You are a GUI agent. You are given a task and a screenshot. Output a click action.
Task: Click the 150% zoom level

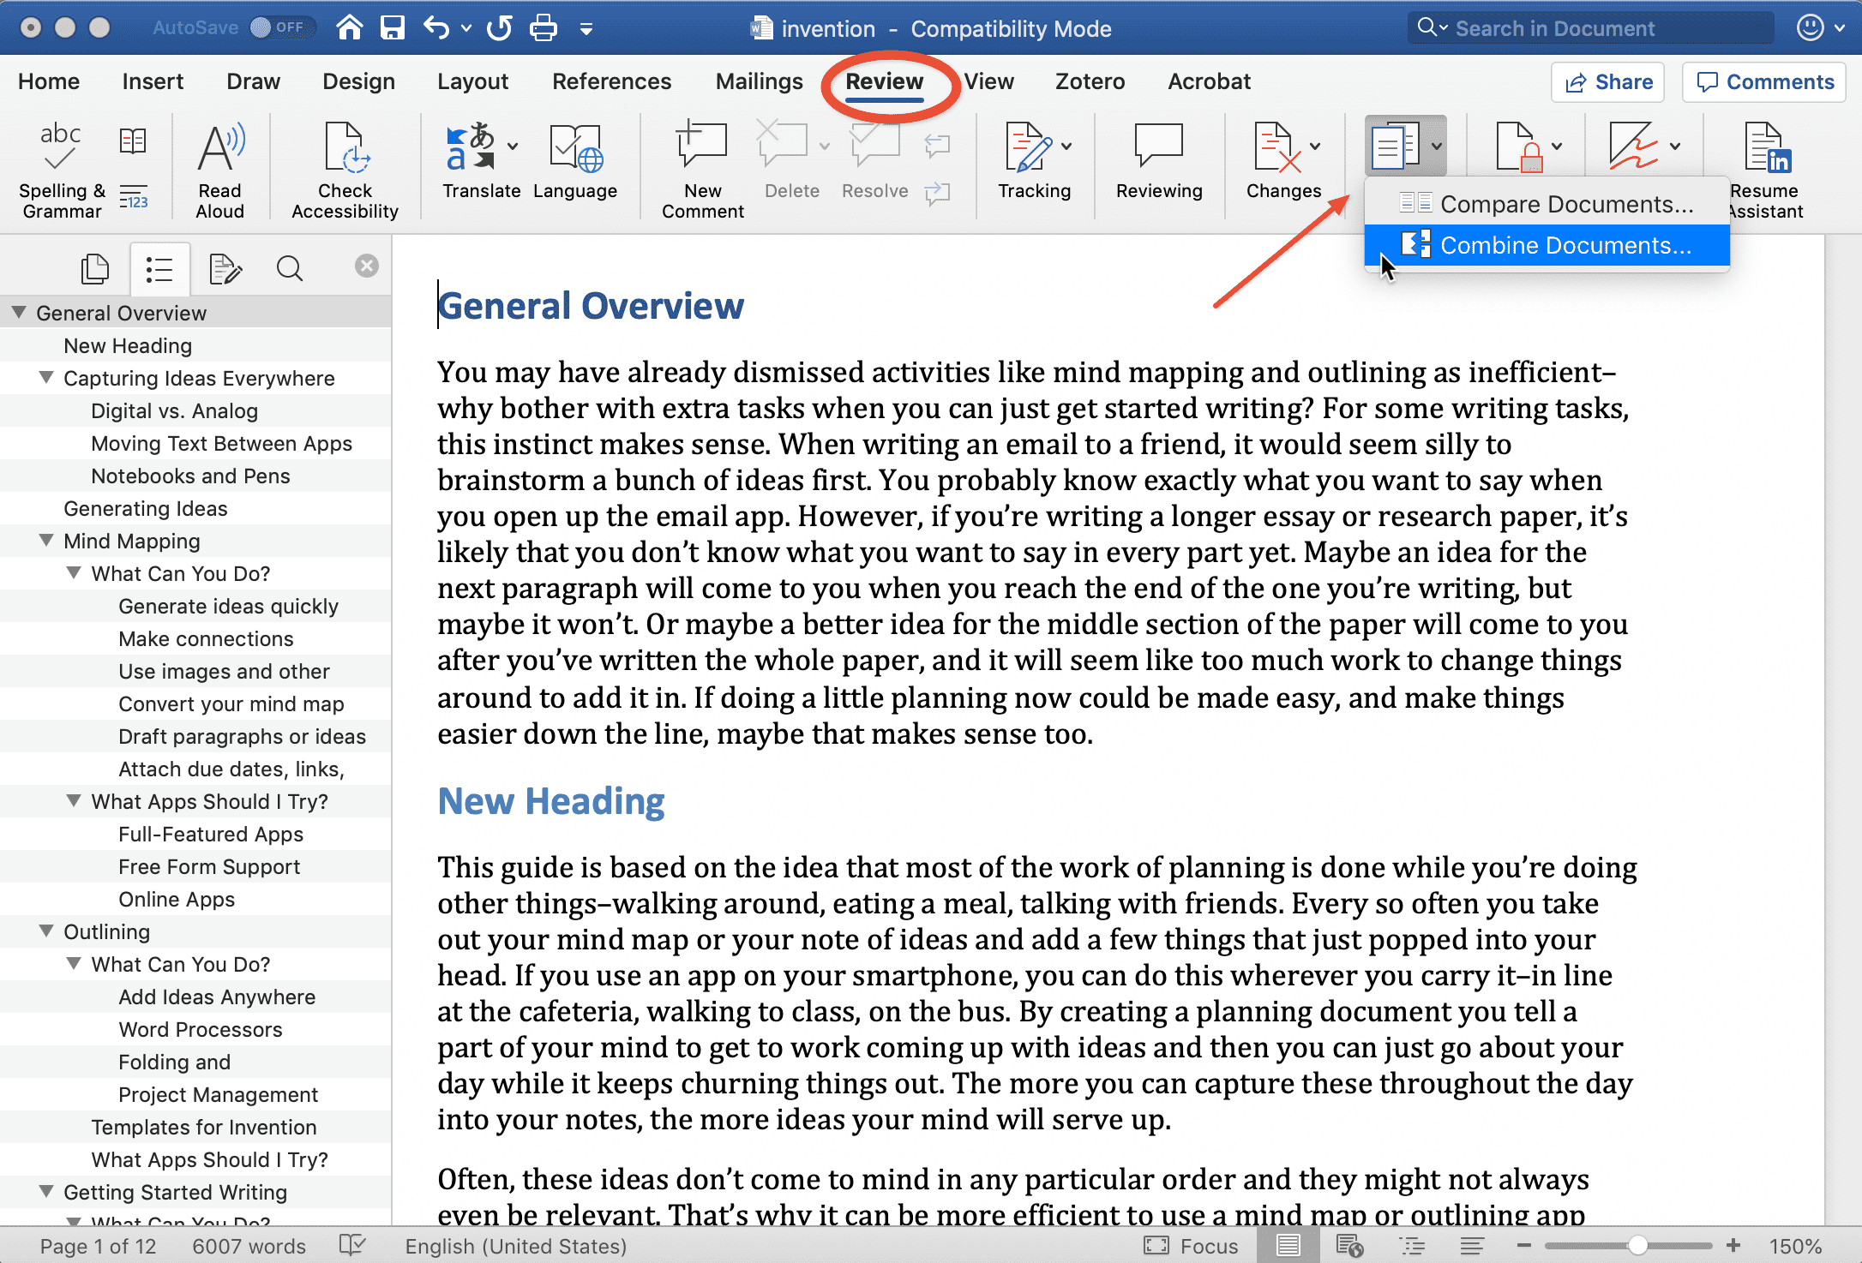[1795, 1246]
